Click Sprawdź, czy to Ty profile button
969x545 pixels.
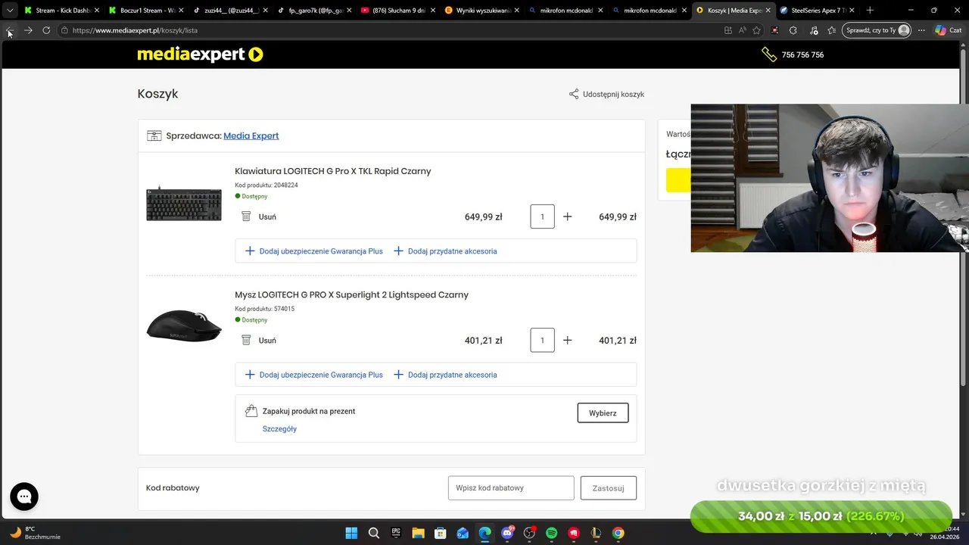tap(878, 30)
